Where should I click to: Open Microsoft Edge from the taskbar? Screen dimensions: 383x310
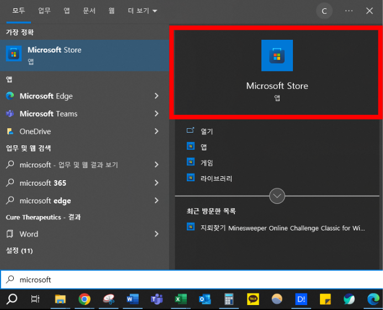(373, 299)
